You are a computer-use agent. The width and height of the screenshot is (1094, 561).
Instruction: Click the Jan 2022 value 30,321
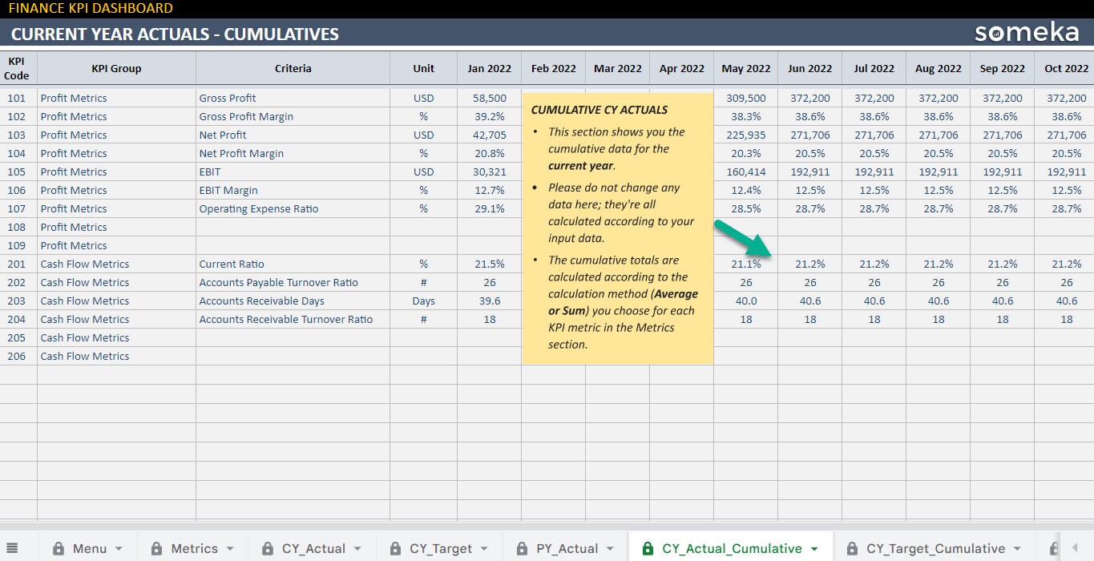coord(489,172)
